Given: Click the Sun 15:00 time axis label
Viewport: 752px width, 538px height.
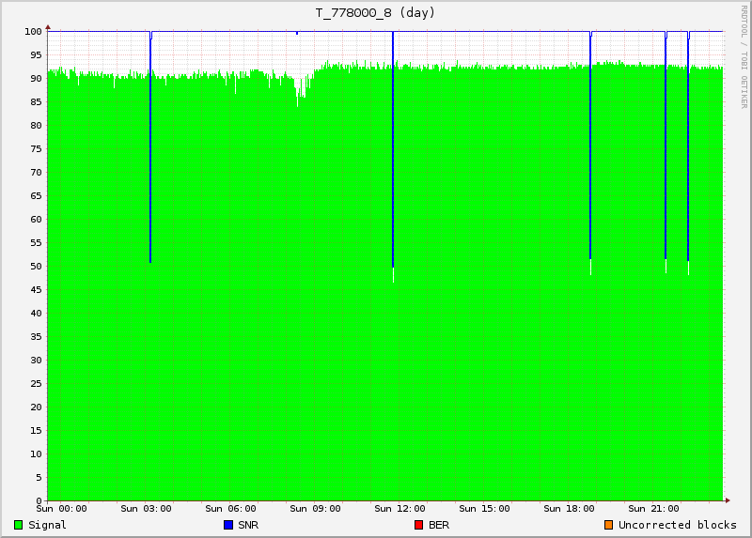Looking at the screenshot, I should [484, 509].
